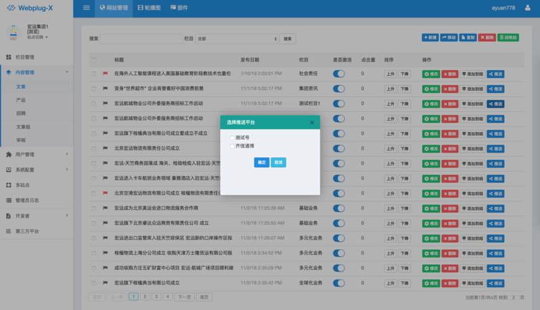The height and width of the screenshot is (310, 540).
Task: Click 推送 in the 宏远旗下桉楹典当有限公司成立 last row
Action: point(495,283)
